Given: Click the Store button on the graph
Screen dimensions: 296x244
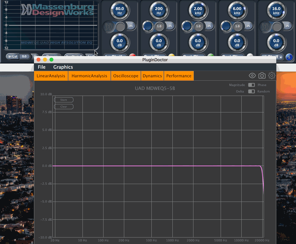Looking at the screenshot, I should 64,100.
